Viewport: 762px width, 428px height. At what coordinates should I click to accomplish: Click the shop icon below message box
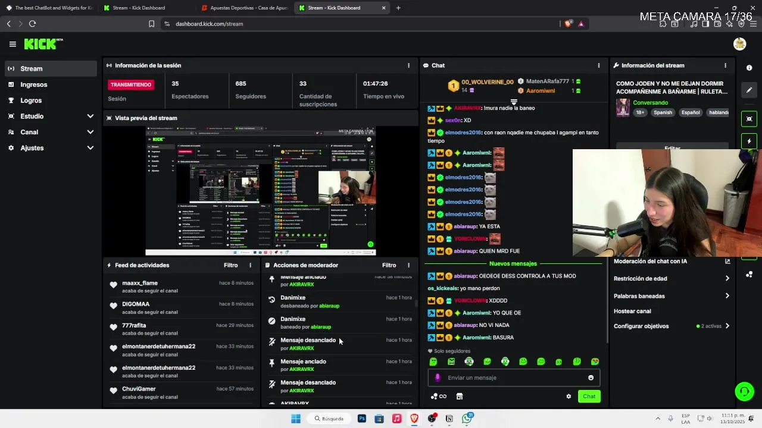(460, 396)
